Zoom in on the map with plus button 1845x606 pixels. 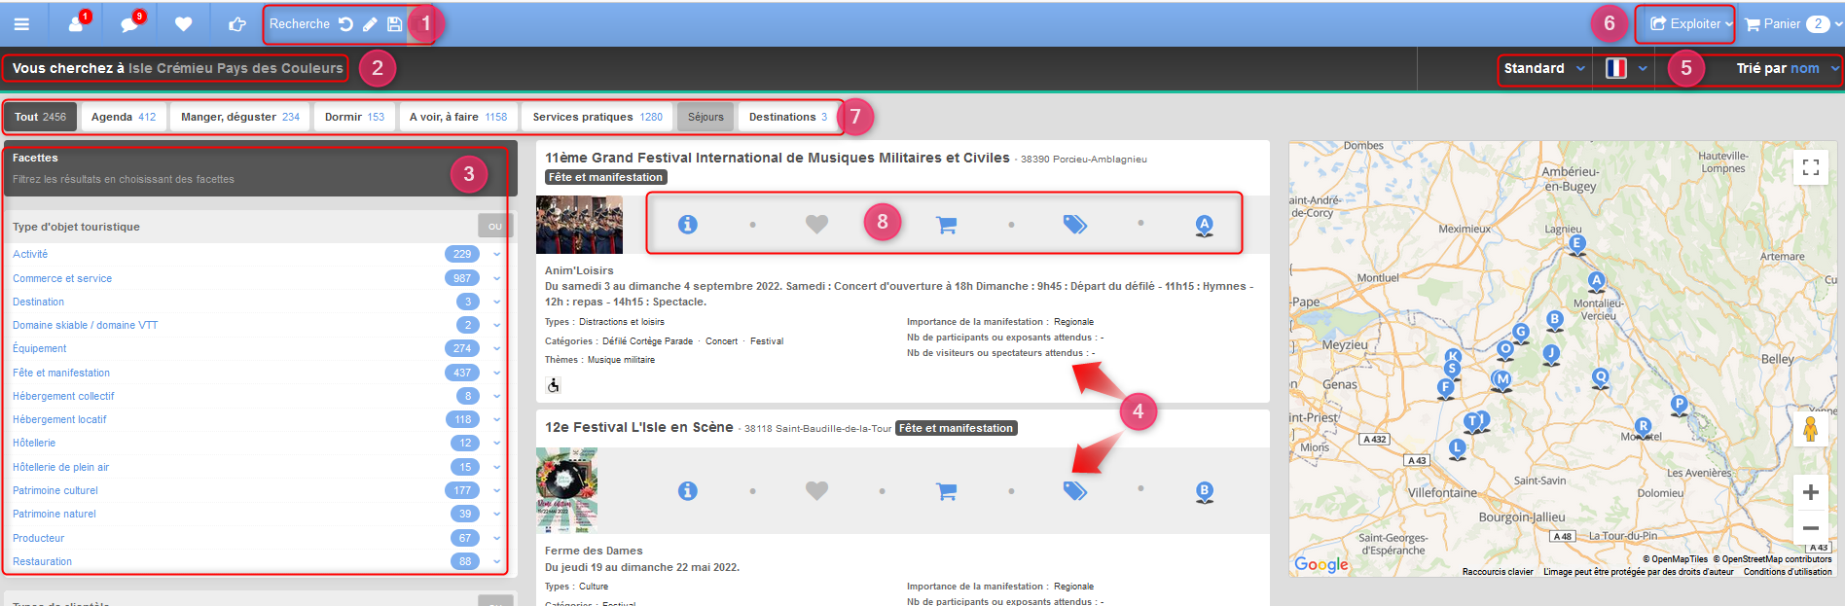1810,492
